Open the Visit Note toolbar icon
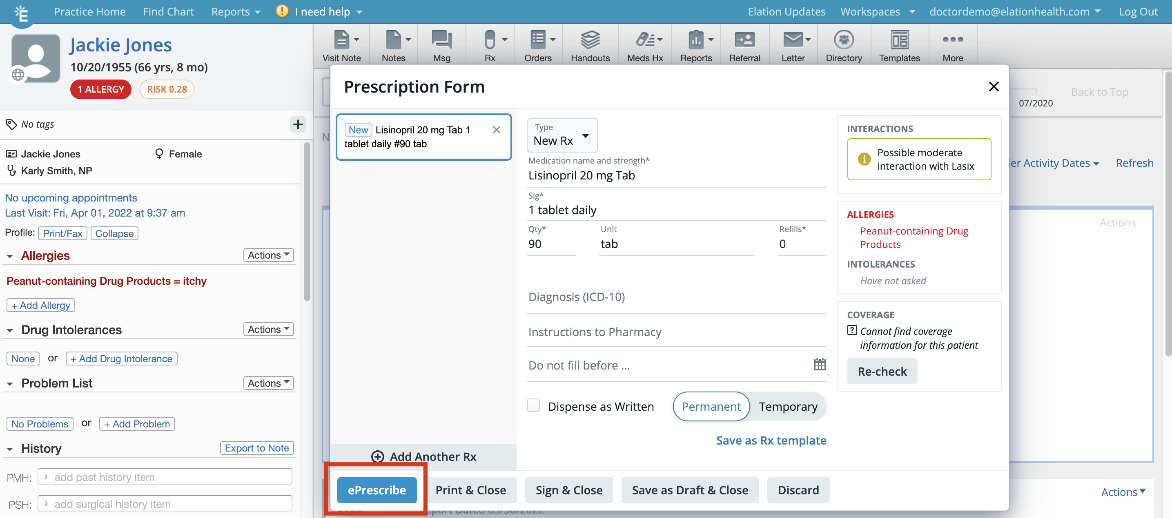The image size is (1172, 518). click(x=341, y=45)
